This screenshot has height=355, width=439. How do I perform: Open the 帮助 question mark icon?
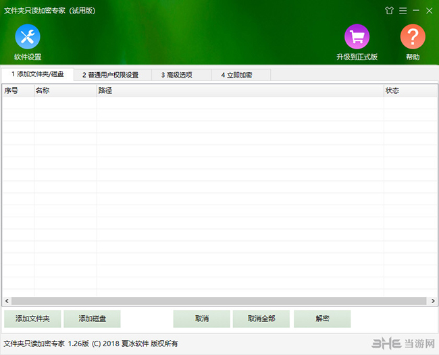[x=413, y=37]
